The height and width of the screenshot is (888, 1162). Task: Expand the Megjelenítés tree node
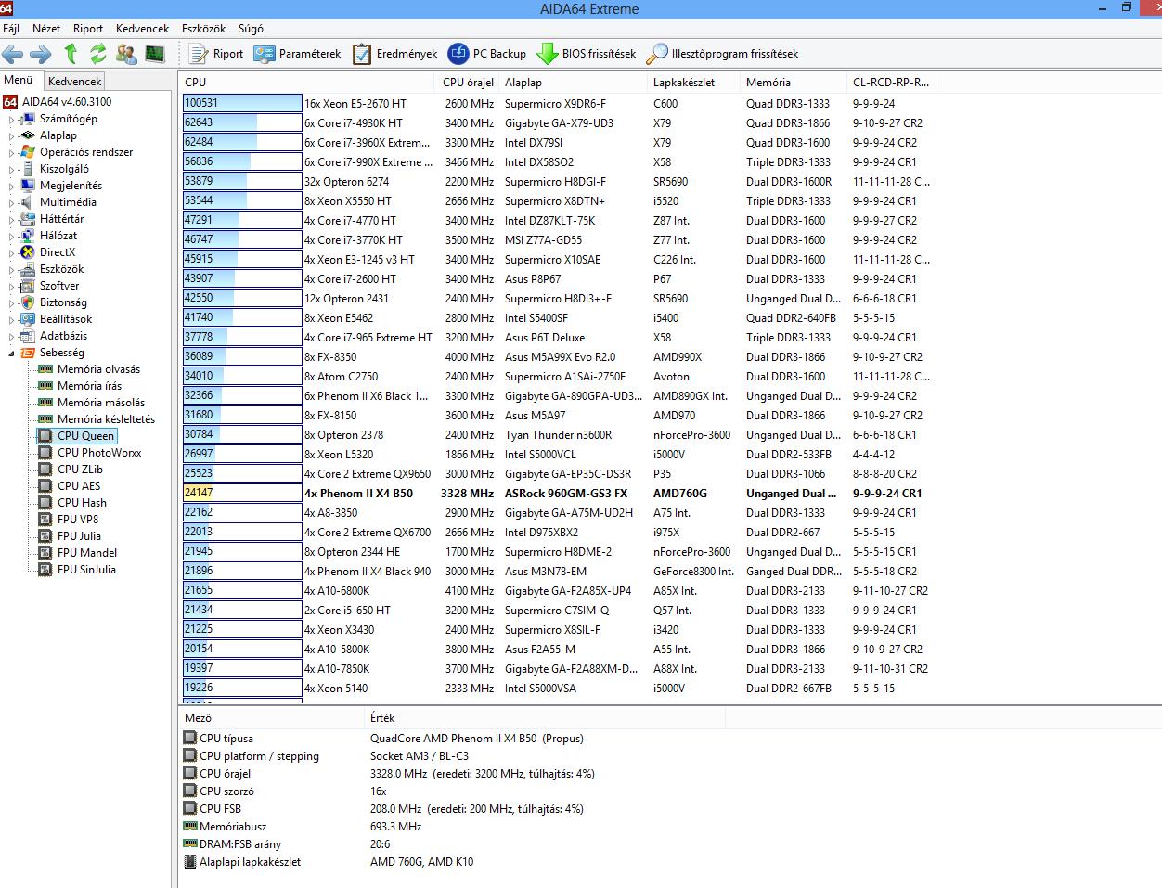pos(12,187)
